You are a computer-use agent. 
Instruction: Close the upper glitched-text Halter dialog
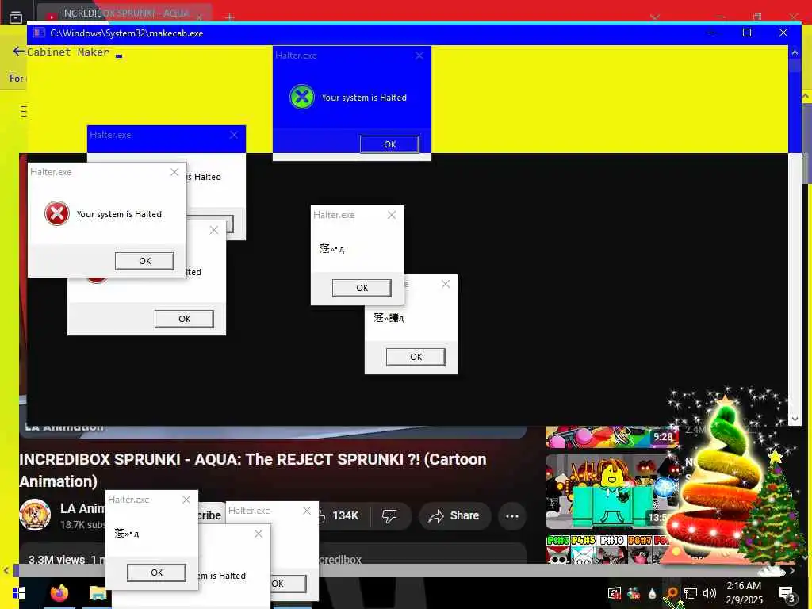pyautogui.click(x=392, y=215)
